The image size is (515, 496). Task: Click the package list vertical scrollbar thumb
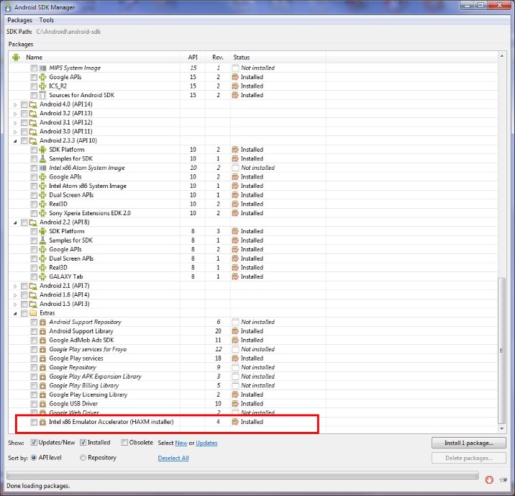501,351
